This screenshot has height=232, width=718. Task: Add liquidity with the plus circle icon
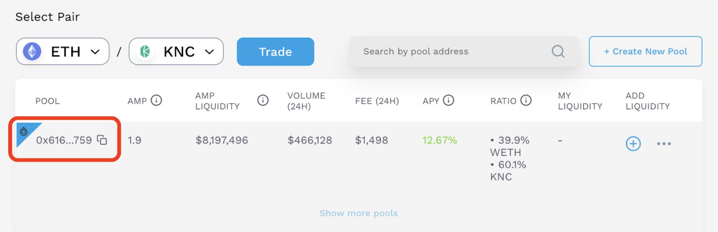click(633, 143)
